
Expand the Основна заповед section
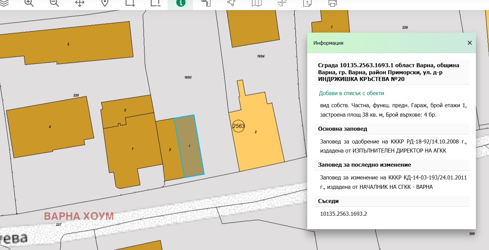click(x=338, y=128)
